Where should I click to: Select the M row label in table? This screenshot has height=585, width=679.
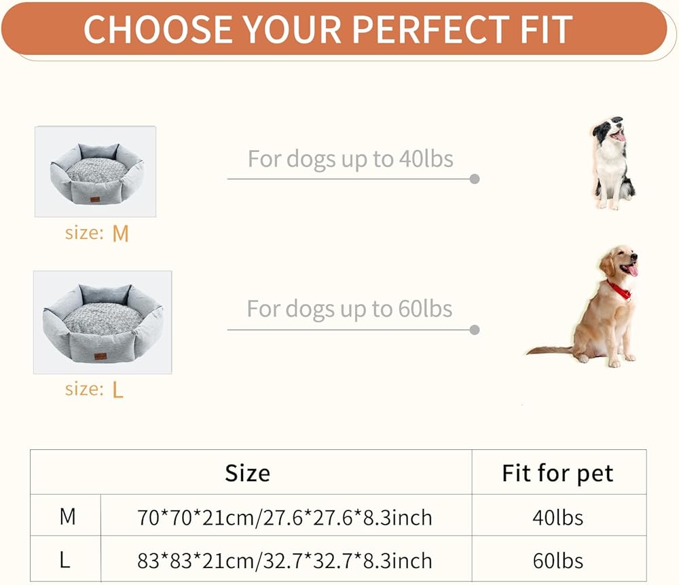coord(67,517)
